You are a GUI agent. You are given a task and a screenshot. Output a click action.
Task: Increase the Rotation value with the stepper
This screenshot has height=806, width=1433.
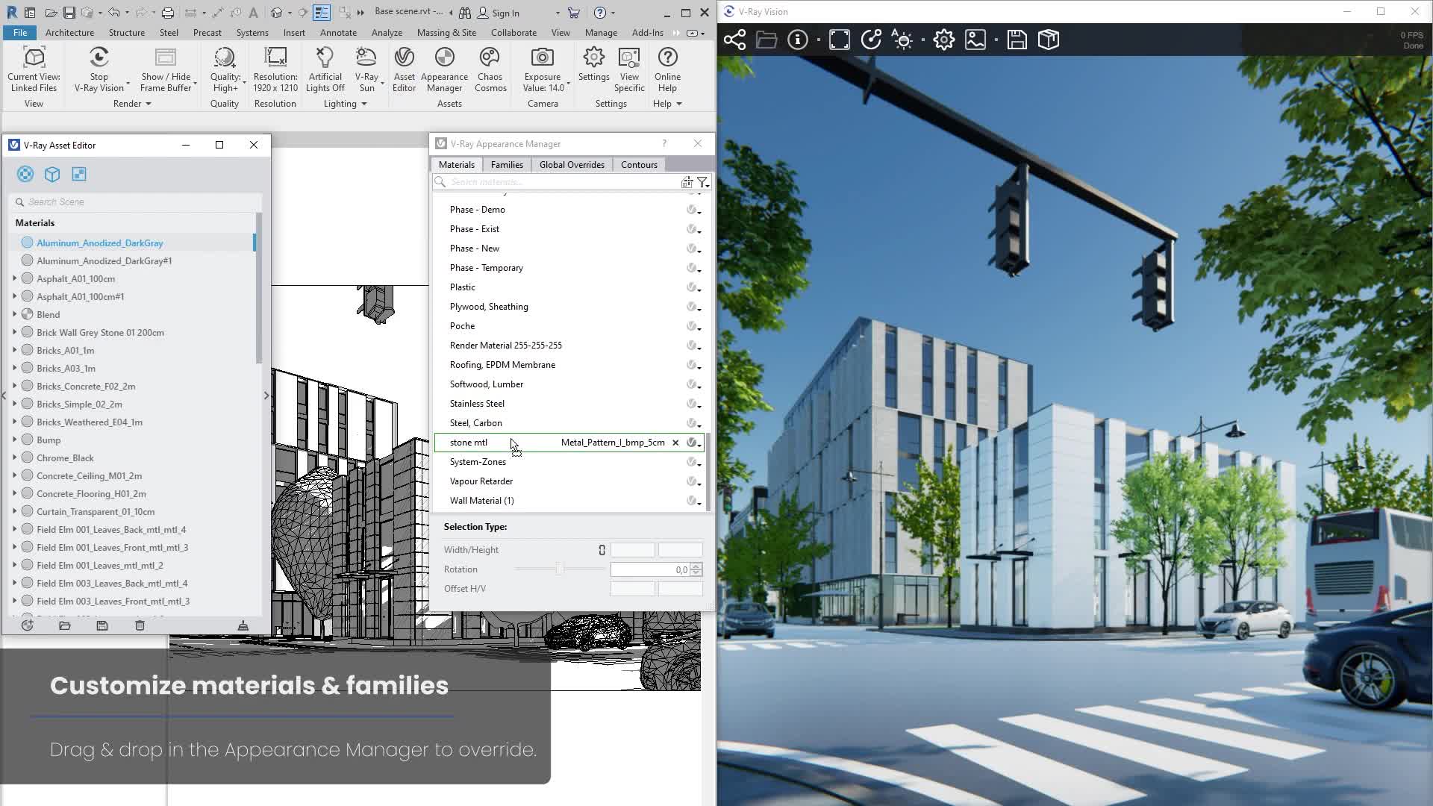(x=696, y=566)
